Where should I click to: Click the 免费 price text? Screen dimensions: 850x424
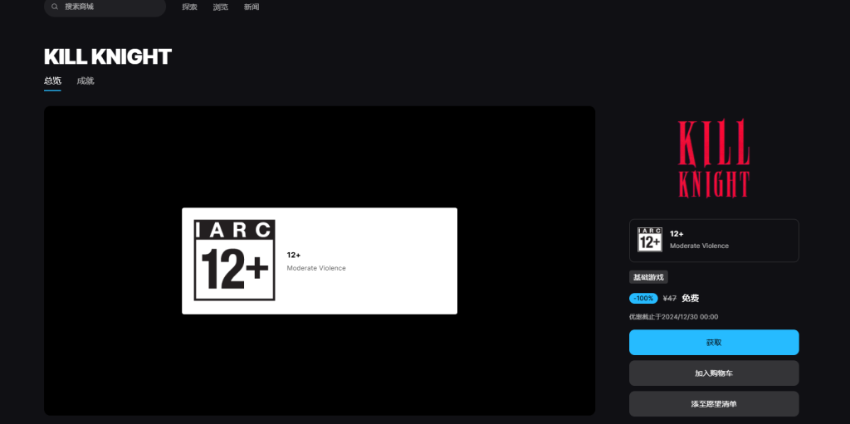(690, 298)
